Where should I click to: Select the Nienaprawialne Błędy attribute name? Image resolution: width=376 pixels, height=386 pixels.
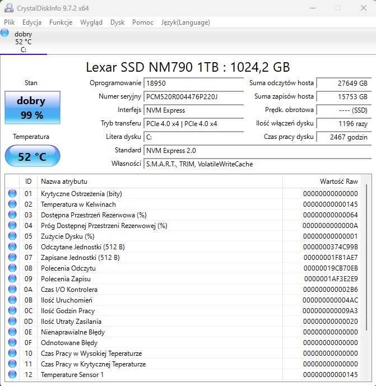click(73, 332)
